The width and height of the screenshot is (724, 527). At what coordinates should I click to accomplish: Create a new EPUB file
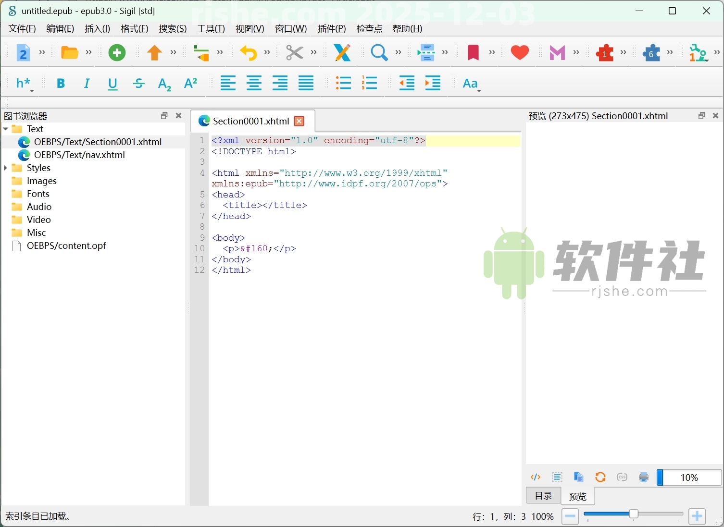click(x=23, y=53)
